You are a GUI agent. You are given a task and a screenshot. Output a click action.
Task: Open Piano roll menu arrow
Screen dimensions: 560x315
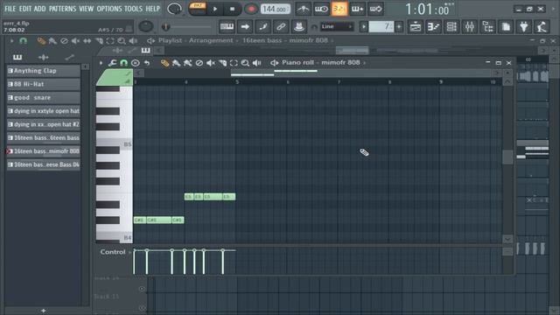tap(101, 63)
